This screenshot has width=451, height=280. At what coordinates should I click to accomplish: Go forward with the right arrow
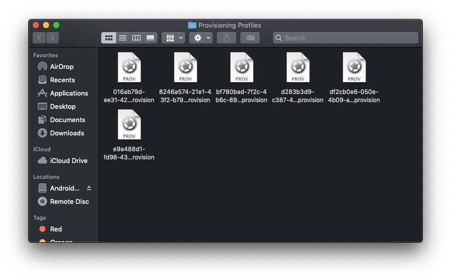pos(52,38)
